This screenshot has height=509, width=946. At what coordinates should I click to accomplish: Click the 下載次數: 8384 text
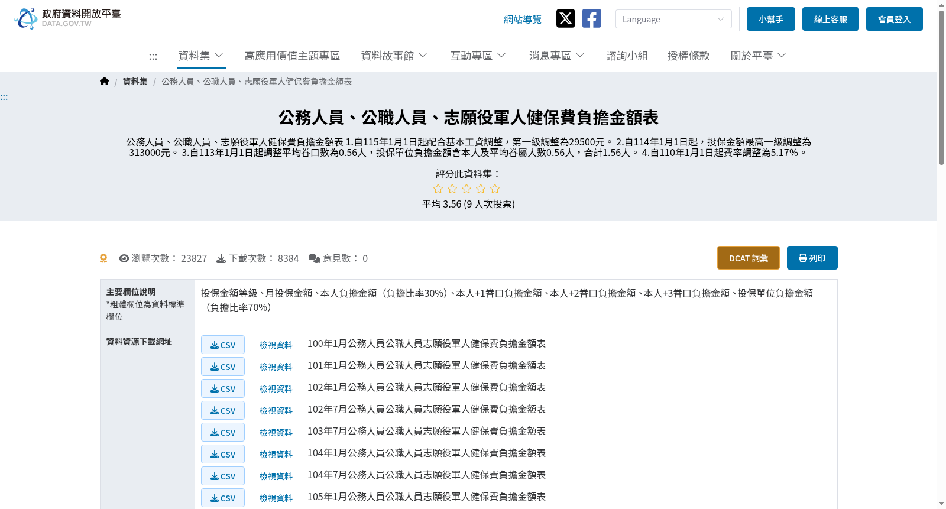[264, 258]
